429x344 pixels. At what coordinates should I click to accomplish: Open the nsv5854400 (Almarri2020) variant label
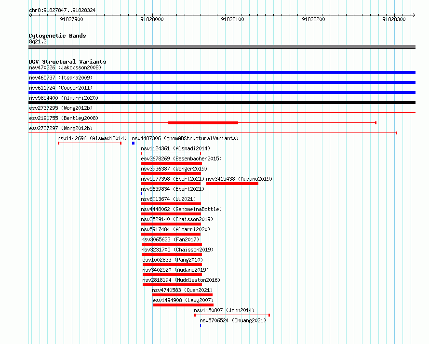(64, 98)
